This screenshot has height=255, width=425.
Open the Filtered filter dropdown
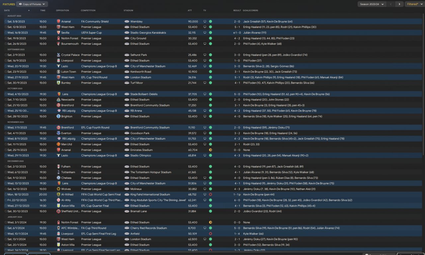pyautogui.click(x=415, y=4)
